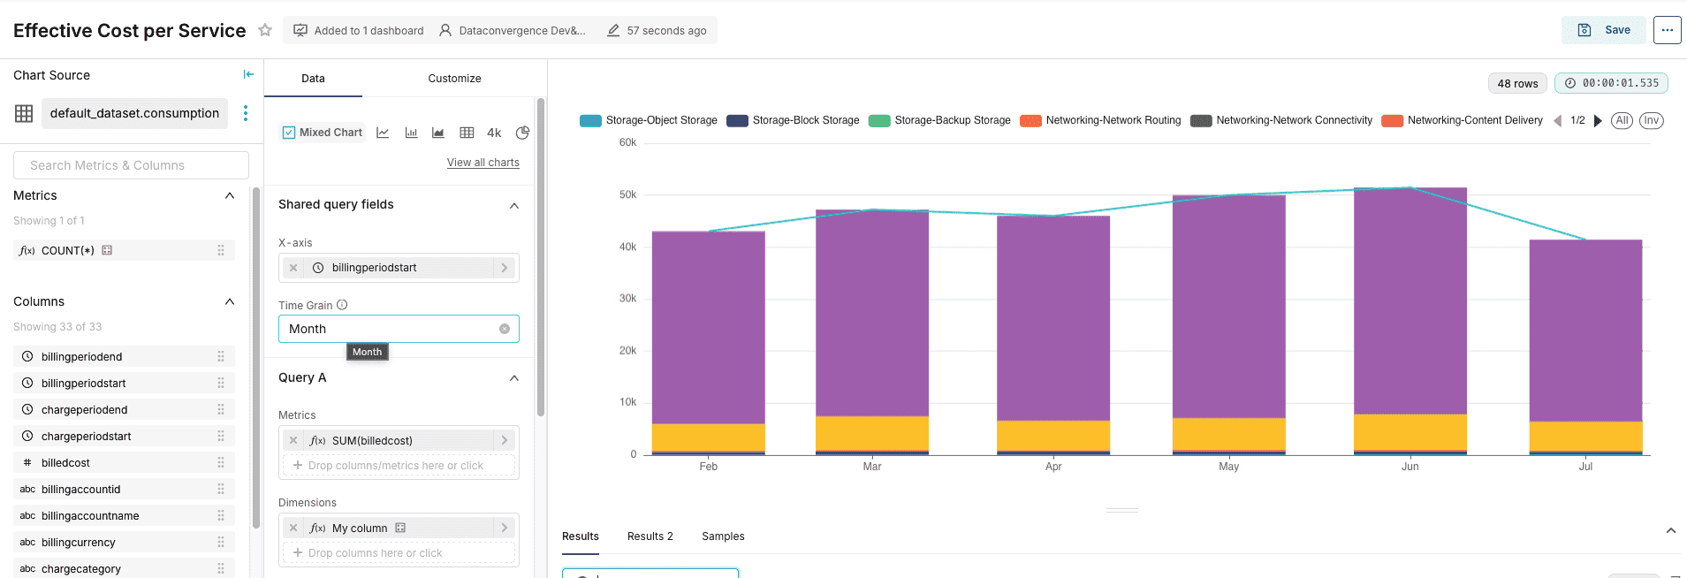The height and width of the screenshot is (578, 1687).
Task: Collapse the Columns section
Action: point(230,301)
